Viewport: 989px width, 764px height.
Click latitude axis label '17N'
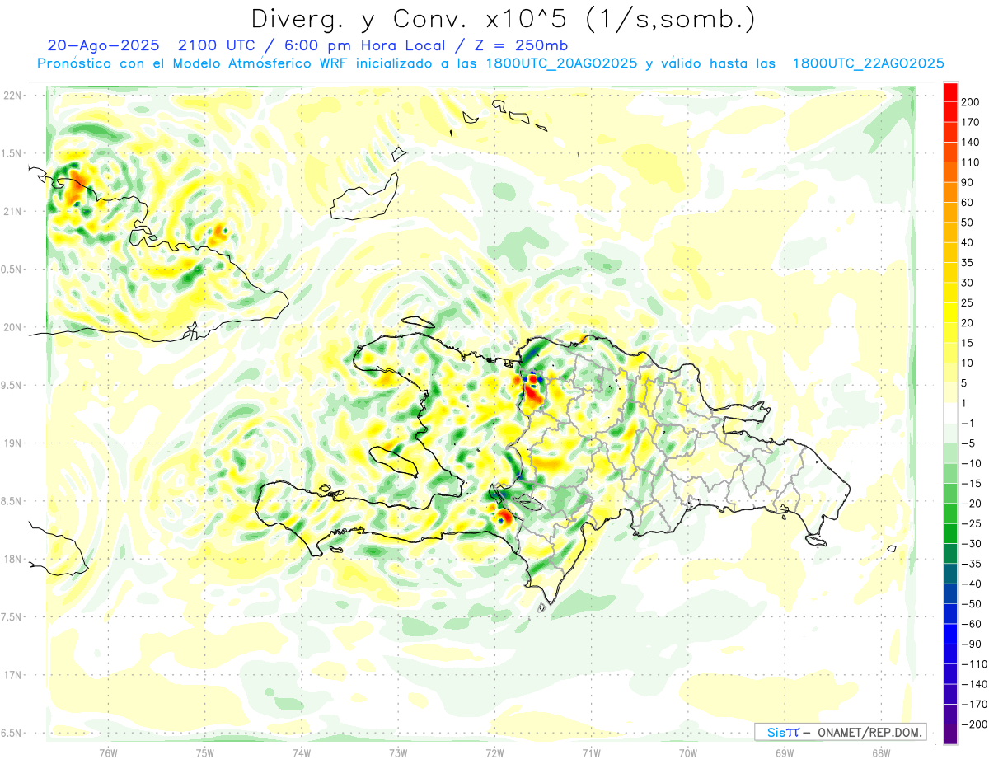click(x=12, y=675)
